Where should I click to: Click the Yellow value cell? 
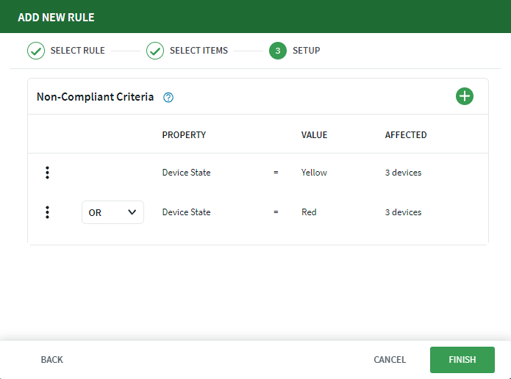click(314, 173)
